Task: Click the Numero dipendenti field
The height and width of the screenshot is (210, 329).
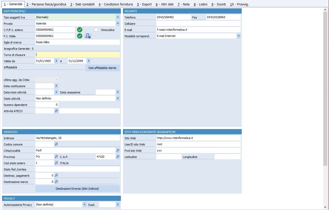Action: (47, 105)
